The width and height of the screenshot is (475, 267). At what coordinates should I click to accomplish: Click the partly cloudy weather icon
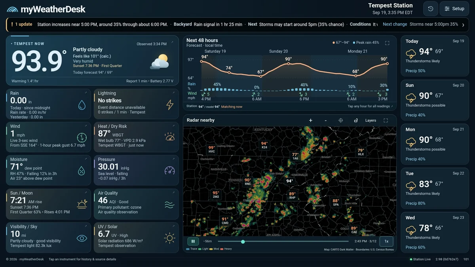pyautogui.click(x=160, y=62)
